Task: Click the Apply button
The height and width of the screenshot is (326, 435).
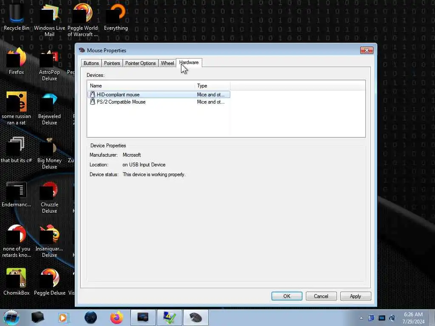Action: [356, 296]
